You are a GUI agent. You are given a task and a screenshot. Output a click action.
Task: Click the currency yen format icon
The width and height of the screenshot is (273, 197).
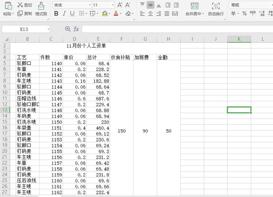click(x=233, y=13)
